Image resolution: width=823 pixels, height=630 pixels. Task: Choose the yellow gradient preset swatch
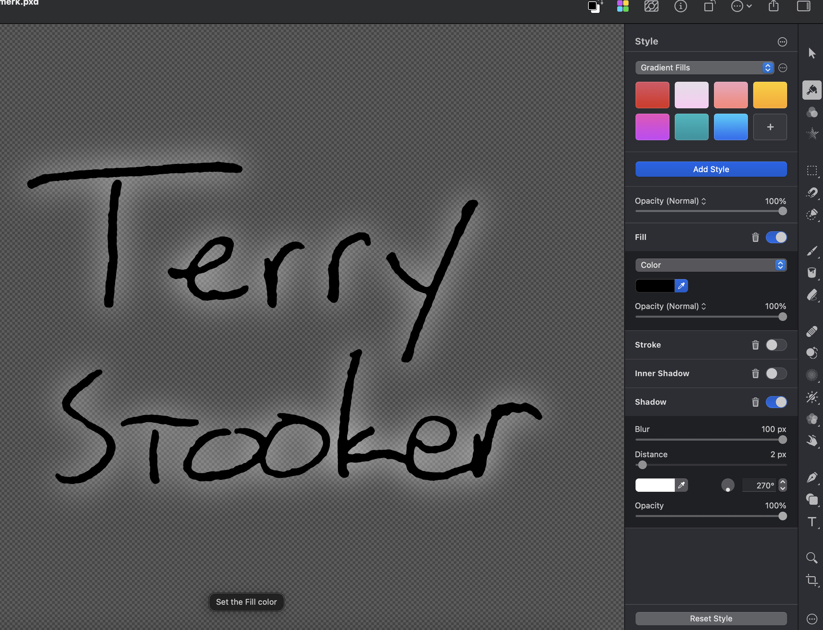[x=769, y=95]
